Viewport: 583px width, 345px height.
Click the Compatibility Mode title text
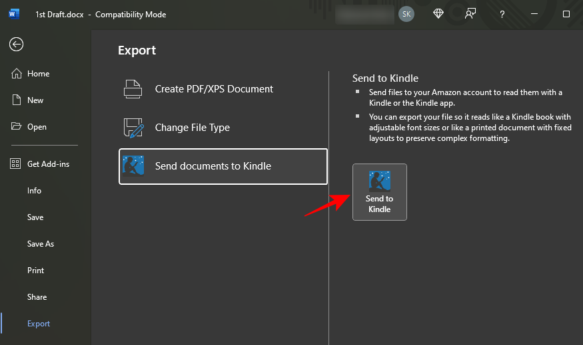(x=131, y=15)
